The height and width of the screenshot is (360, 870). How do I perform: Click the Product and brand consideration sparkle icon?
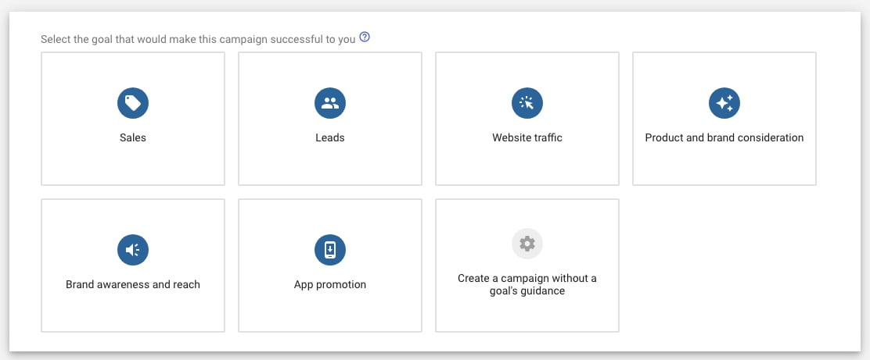(x=724, y=103)
